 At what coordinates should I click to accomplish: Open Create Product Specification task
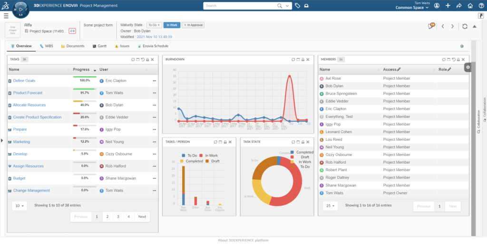(x=37, y=118)
